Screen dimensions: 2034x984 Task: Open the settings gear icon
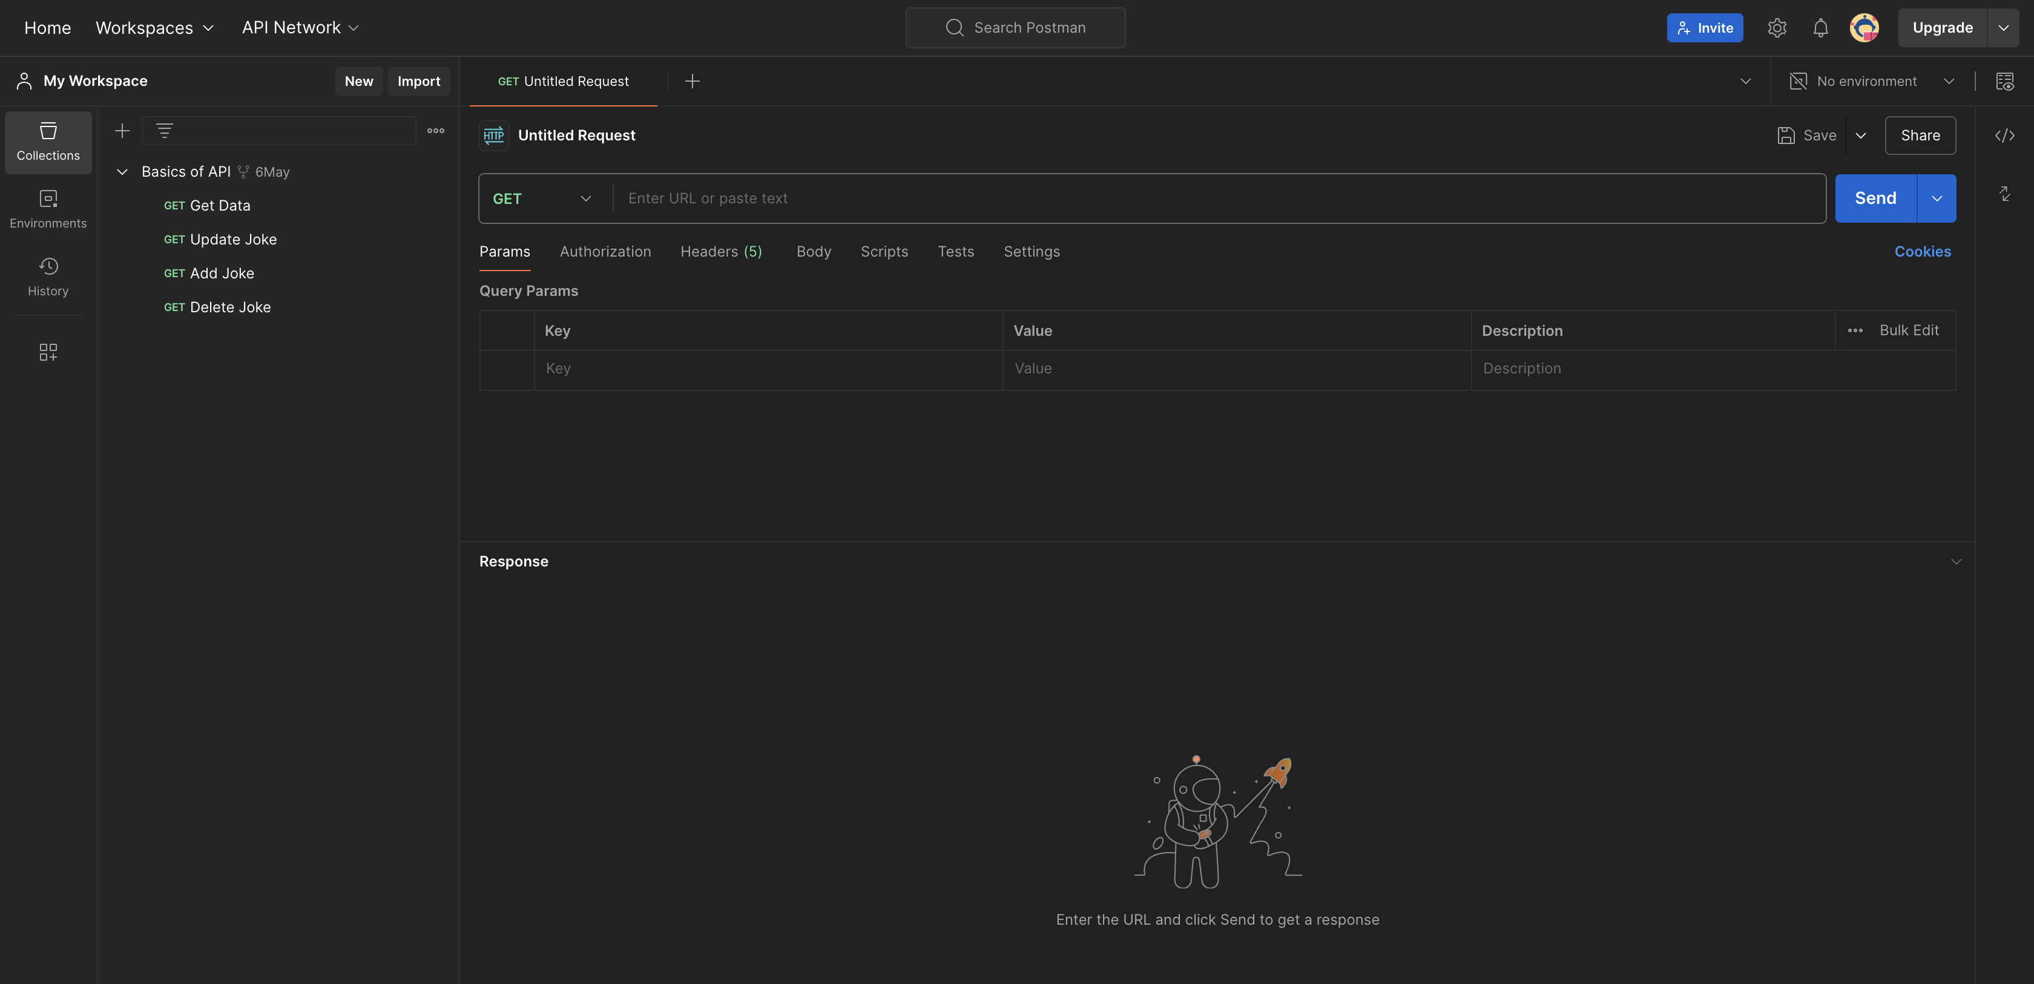coord(1777,28)
